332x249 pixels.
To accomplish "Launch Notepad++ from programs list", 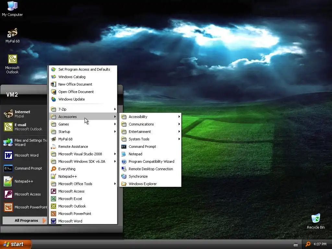I will tap(83, 176).
